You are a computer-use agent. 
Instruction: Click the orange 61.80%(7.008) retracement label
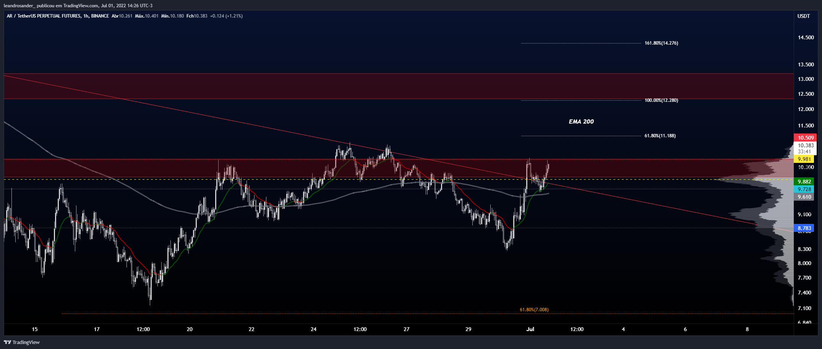pos(534,310)
